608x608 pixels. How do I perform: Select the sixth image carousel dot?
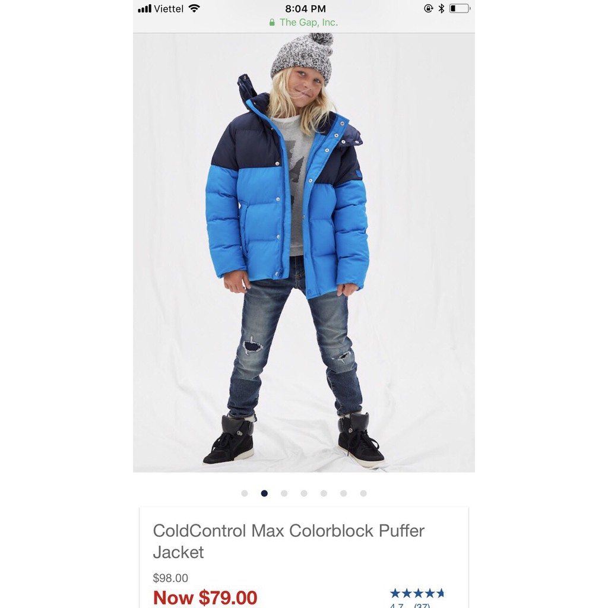click(343, 493)
